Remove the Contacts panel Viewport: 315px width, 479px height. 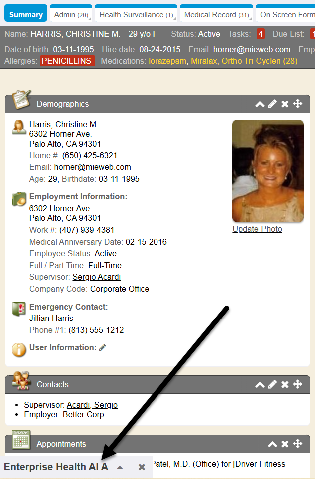[x=285, y=384]
